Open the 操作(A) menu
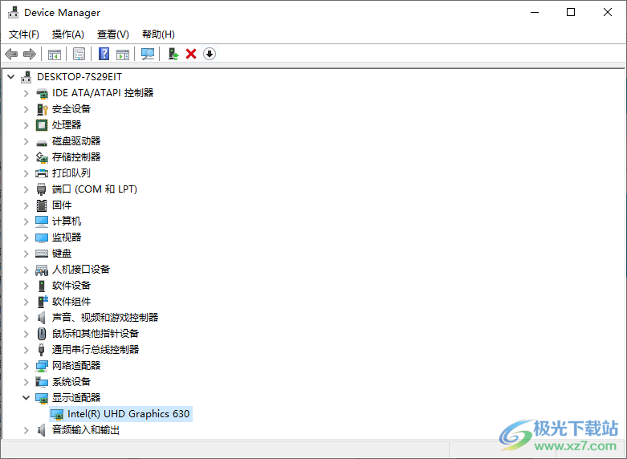The height and width of the screenshot is (459, 627). point(68,35)
